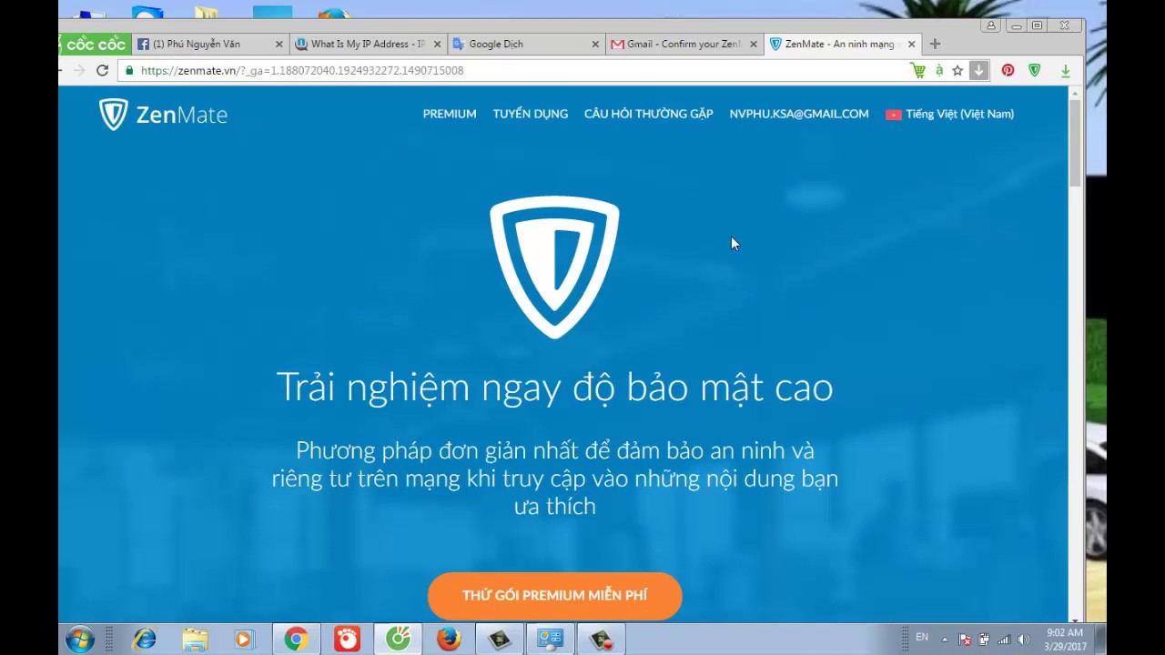Screen dimensions: 1165x655
Task: Open the shopping cart extension icon
Action: (x=918, y=70)
